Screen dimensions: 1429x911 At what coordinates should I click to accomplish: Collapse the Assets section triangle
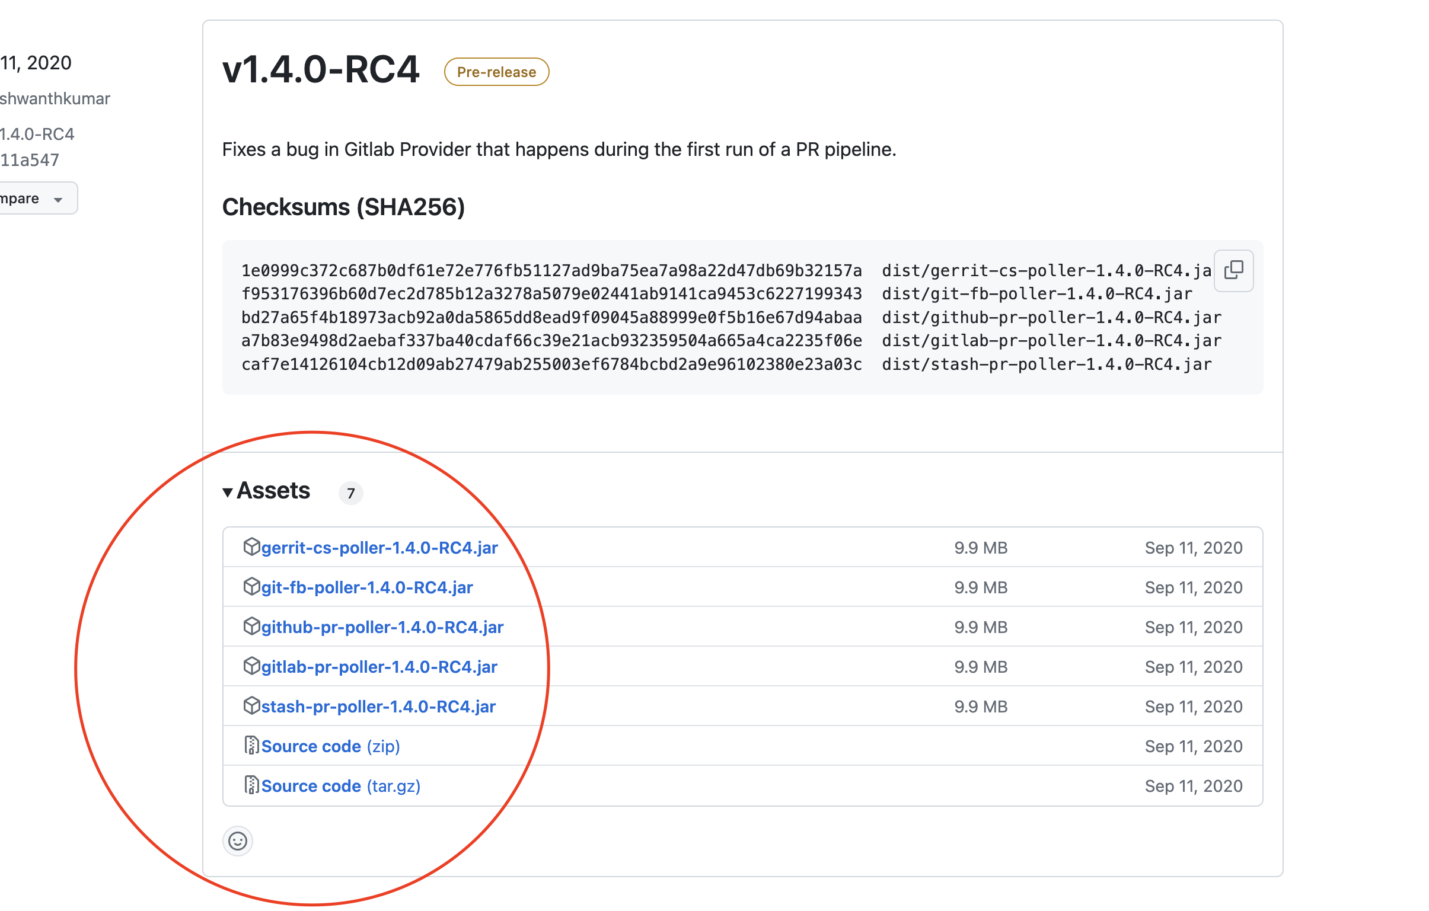tap(227, 493)
